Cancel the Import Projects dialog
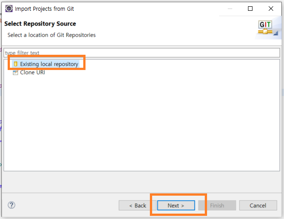Image resolution: width=284 pixels, height=219 pixels. 258,205
